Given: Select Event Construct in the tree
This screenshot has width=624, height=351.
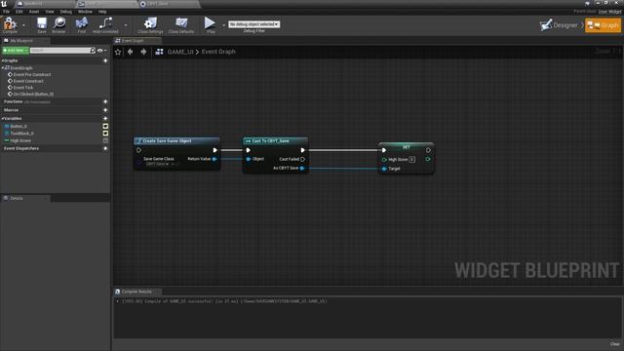Looking at the screenshot, I should [x=28, y=81].
